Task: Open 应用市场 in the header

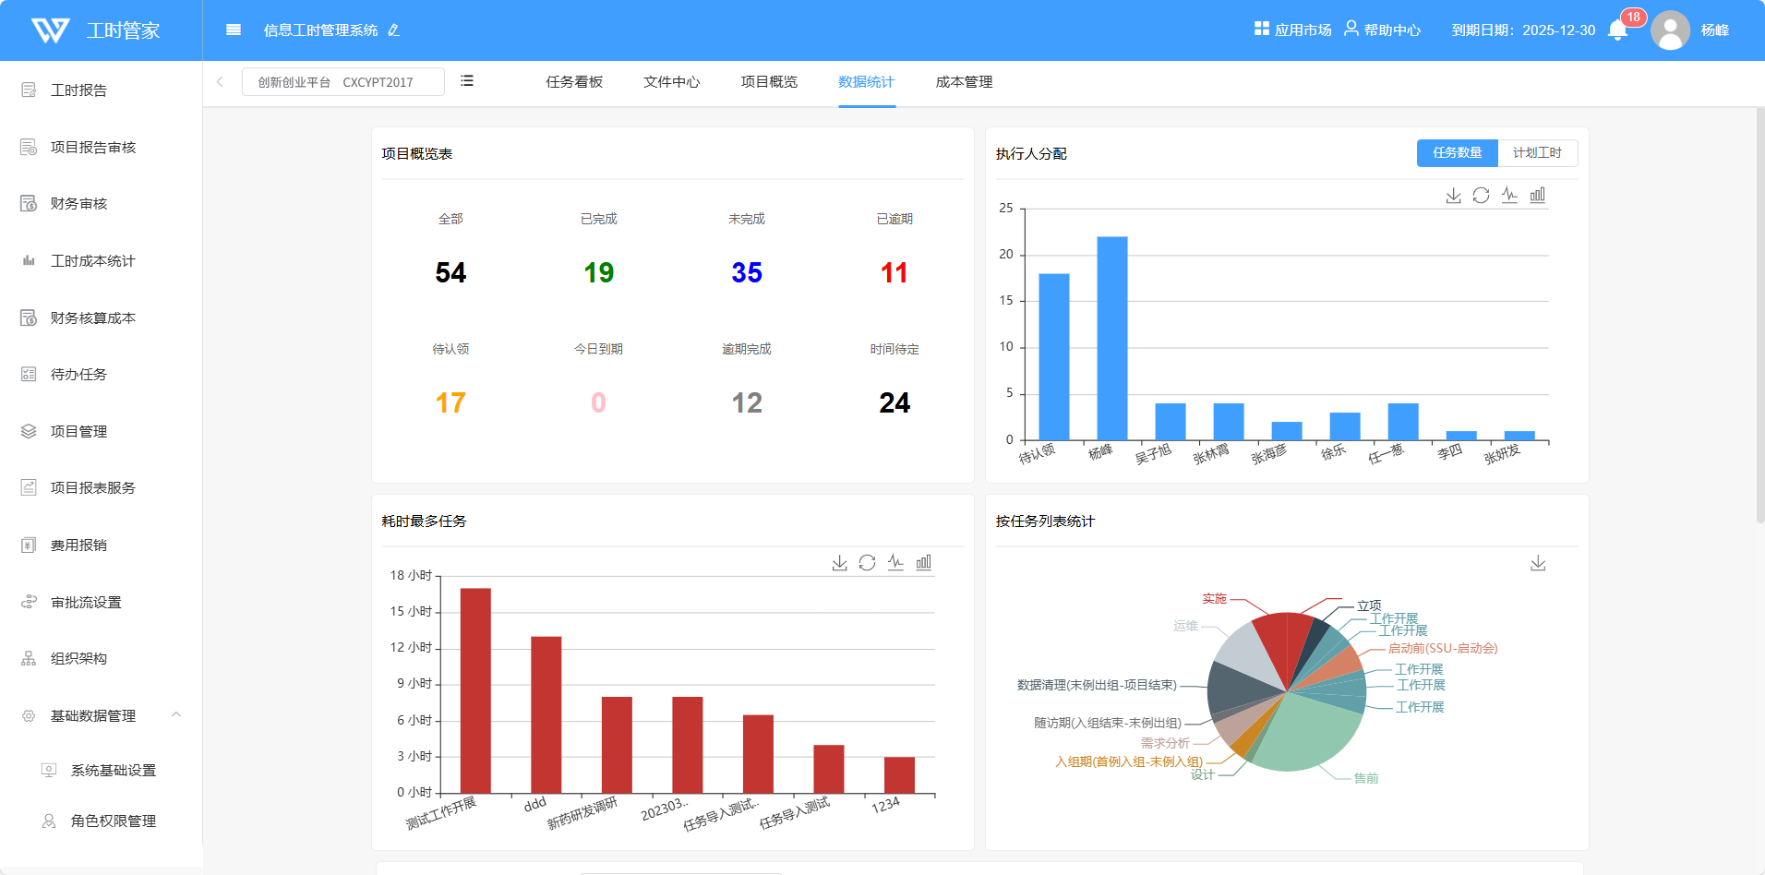Action: point(1292,30)
